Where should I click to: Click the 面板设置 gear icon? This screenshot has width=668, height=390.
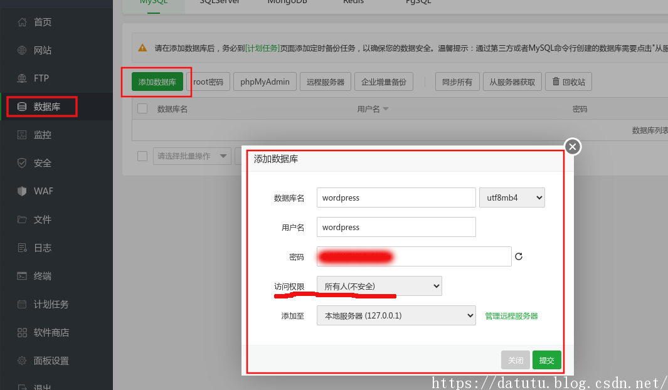[22, 361]
